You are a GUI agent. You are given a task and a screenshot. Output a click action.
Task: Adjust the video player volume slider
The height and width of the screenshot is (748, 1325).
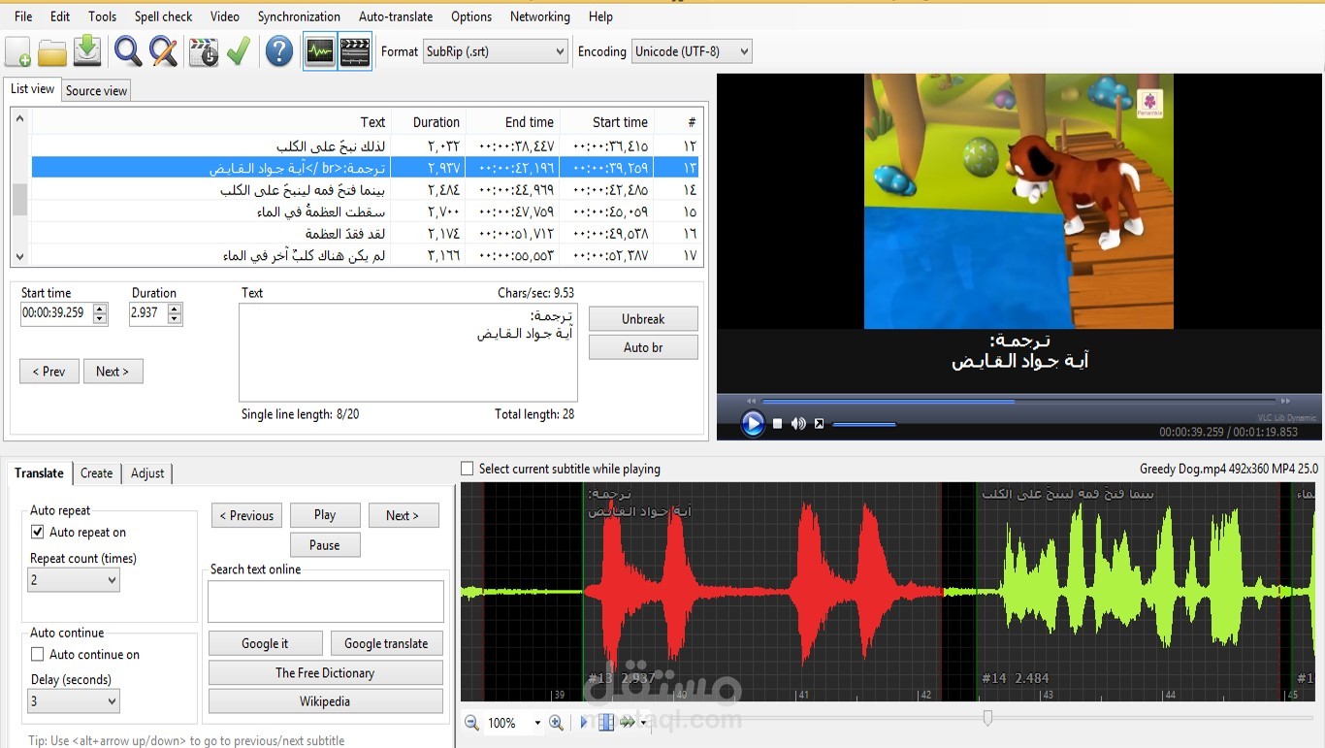coord(863,424)
